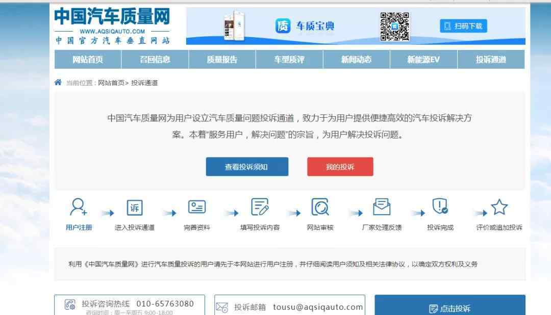Click the 投诉完成 shield icon
551x315 pixels.
440,206
